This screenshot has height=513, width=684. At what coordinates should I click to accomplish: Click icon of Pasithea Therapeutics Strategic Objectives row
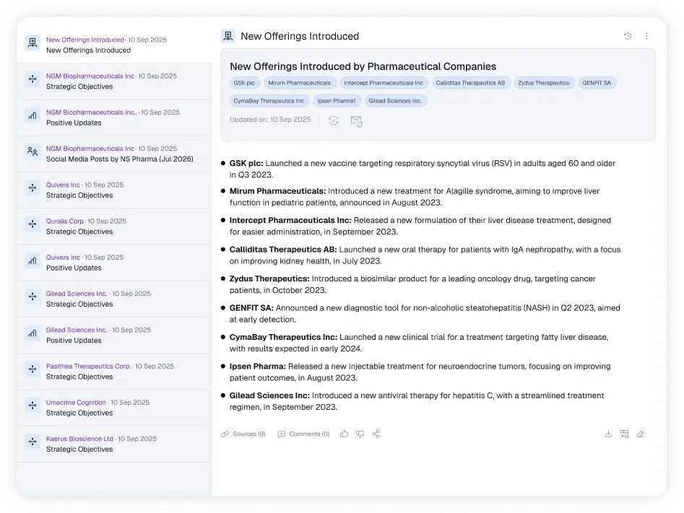coord(33,369)
